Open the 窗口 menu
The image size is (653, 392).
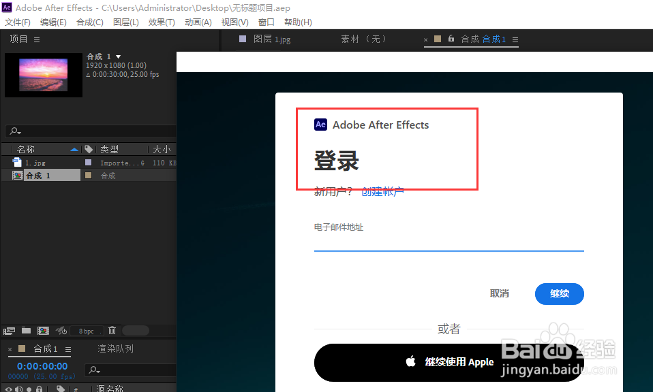266,22
